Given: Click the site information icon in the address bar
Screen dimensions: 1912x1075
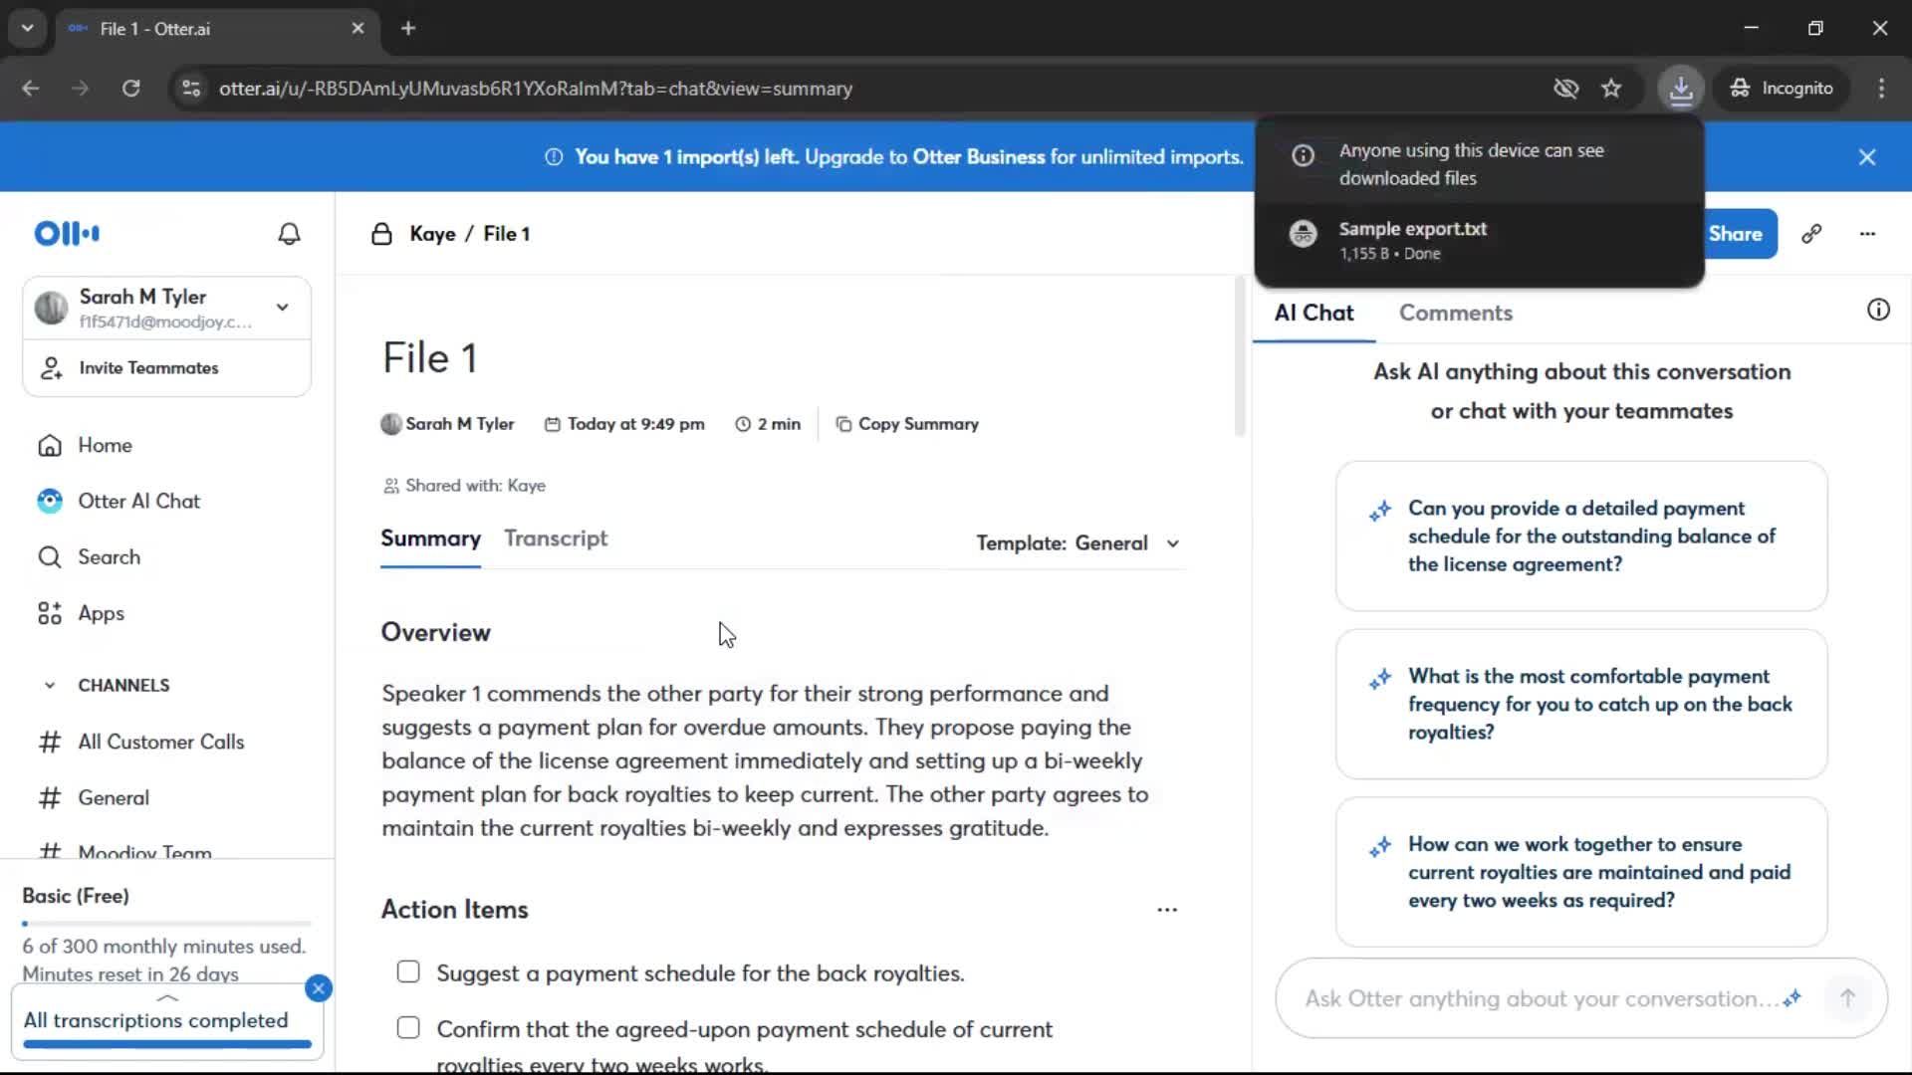Looking at the screenshot, I should click(190, 88).
